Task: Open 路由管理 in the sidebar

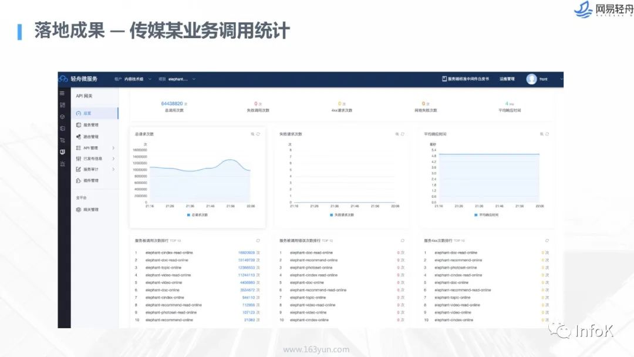Action: (x=91, y=137)
